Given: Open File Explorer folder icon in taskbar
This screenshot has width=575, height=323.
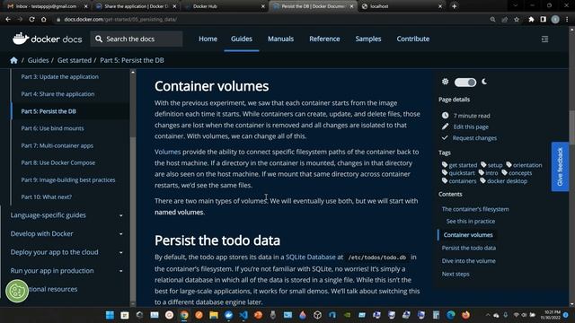Looking at the screenshot, I should [214, 315].
